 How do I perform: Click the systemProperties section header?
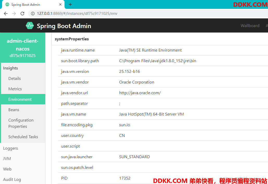(72, 39)
